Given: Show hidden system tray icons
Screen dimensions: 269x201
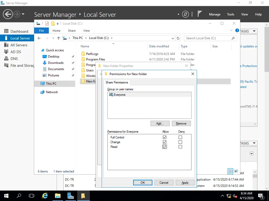Looking at the screenshot, I should (x=222, y=196).
